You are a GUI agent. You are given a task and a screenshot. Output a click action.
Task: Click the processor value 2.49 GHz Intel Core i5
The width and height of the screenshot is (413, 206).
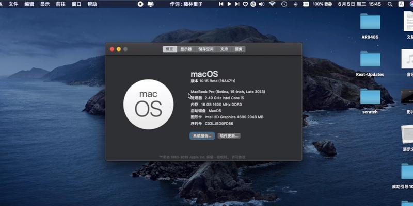pyautogui.click(x=225, y=98)
